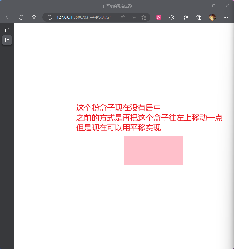
Task: Open the pink translator extension
Action: [x=159, y=17]
